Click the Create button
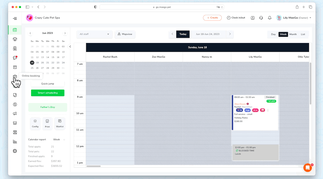Image resolution: width=323 pixels, height=179 pixels. click(x=212, y=18)
